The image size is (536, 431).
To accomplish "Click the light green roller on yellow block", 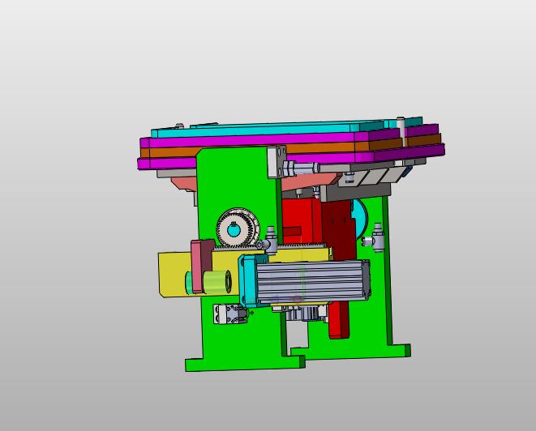I will pyautogui.click(x=217, y=281).
